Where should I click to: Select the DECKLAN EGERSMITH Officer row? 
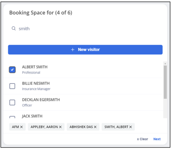tap(83, 103)
